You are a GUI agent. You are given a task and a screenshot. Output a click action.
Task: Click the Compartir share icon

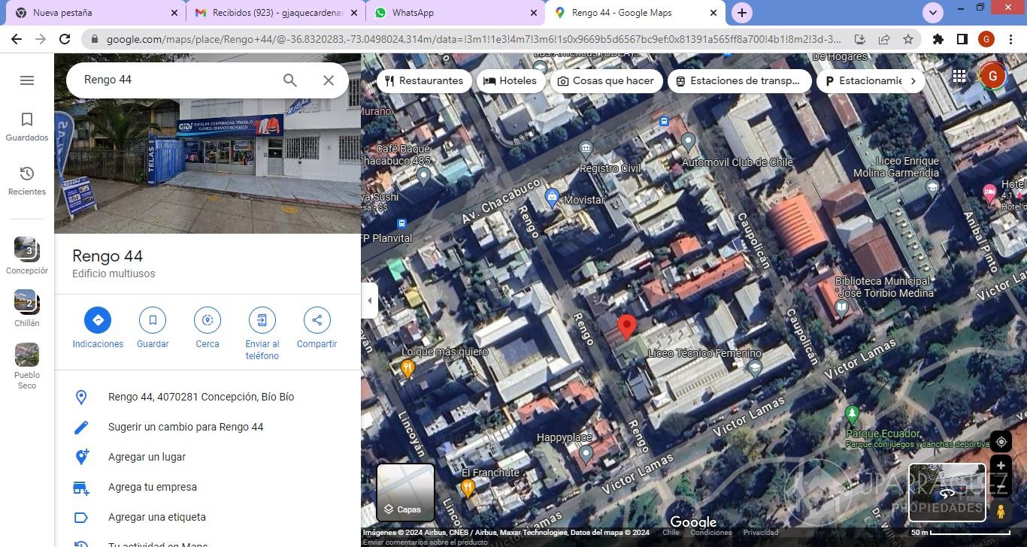[x=317, y=320]
